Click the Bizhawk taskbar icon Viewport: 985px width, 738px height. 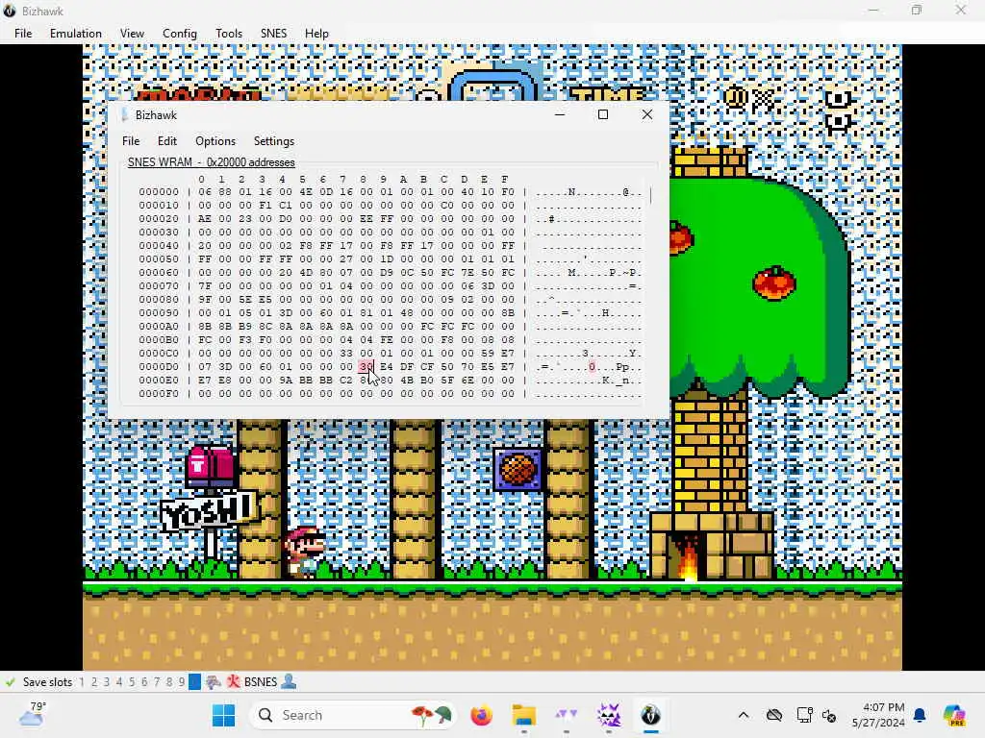coord(651,715)
